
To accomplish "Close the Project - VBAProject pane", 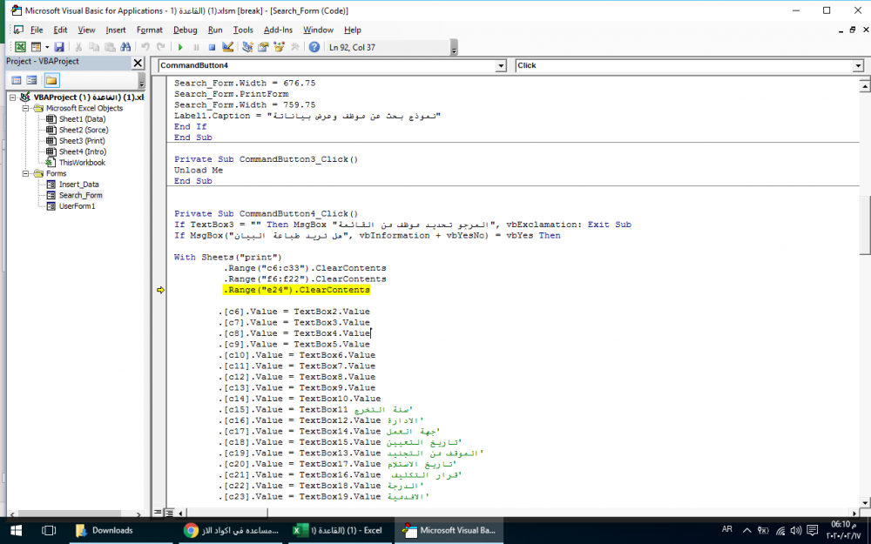I will point(138,63).
